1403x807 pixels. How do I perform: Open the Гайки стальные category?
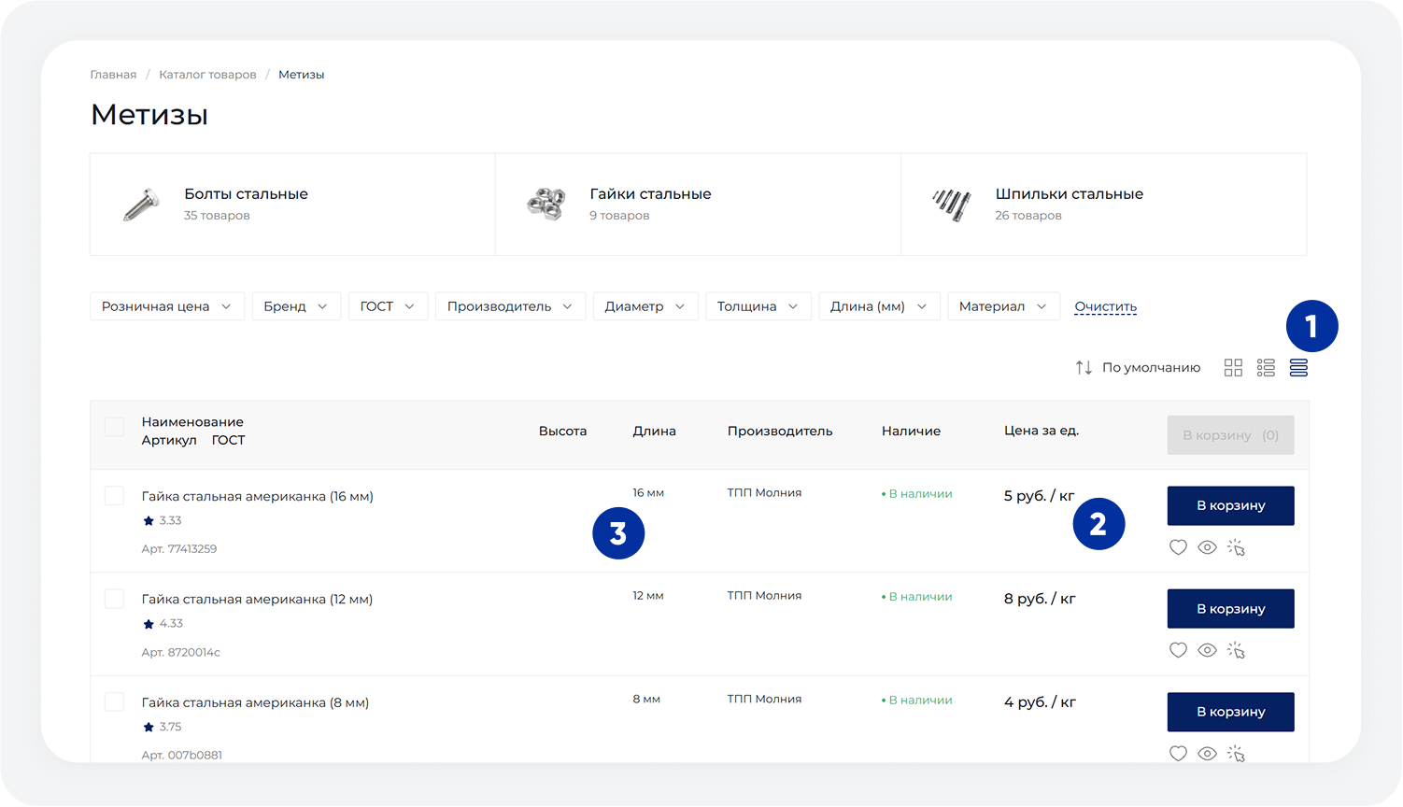click(698, 205)
